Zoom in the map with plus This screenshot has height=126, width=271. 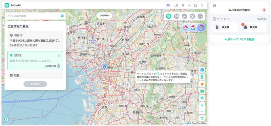click(202, 105)
